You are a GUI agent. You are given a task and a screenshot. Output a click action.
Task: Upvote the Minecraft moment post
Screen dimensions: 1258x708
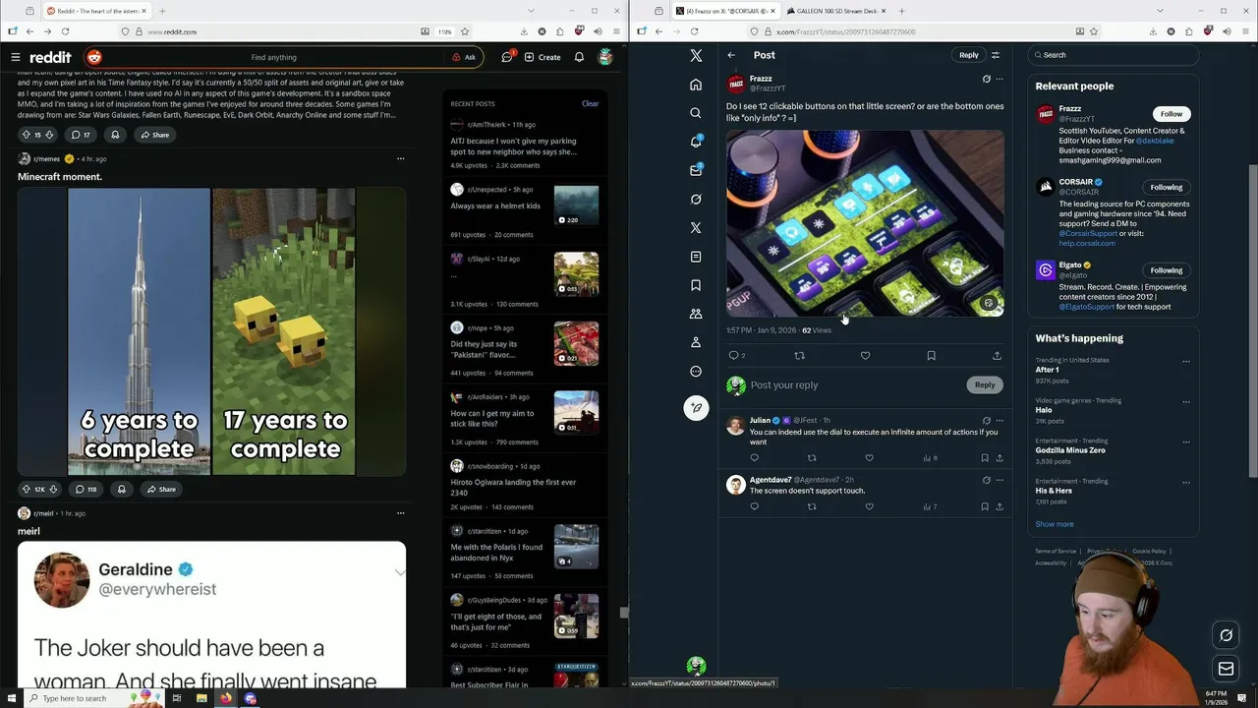coord(27,489)
